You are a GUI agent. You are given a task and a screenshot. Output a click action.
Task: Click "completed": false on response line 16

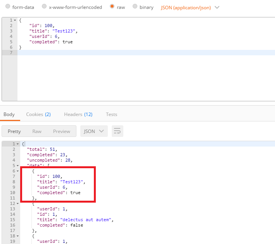[x=60, y=225]
